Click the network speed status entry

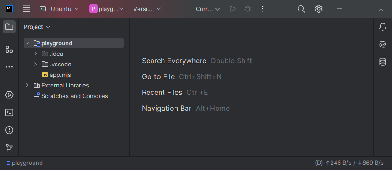tap(349, 163)
